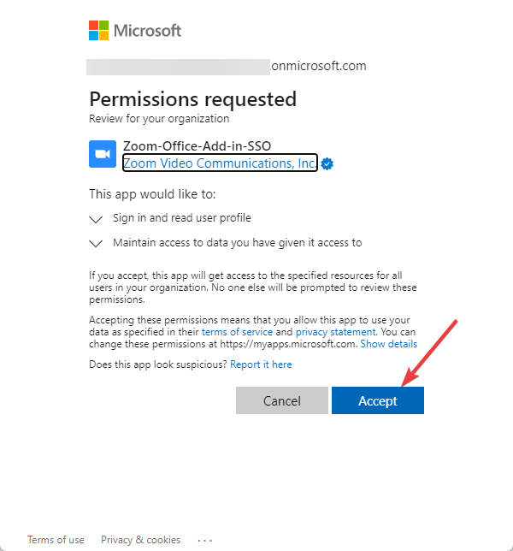Open the terms of service link
This screenshot has width=513, height=551.
(x=238, y=332)
